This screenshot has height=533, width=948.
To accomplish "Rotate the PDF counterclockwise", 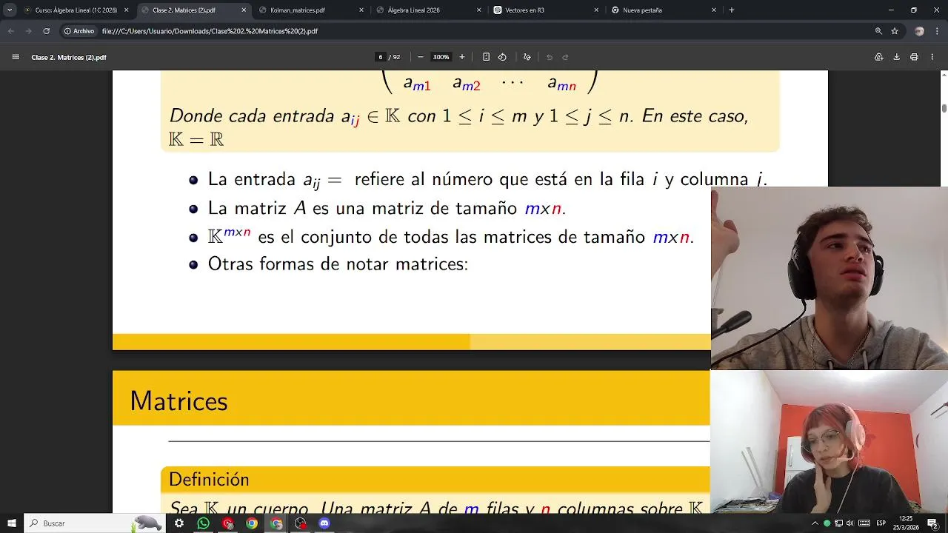I will [x=502, y=57].
